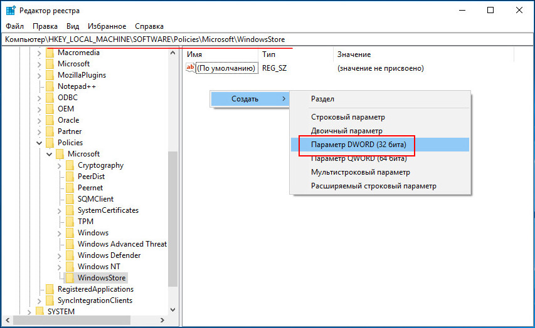Open the Файл menu
This screenshot has height=328, width=535.
coord(14,26)
